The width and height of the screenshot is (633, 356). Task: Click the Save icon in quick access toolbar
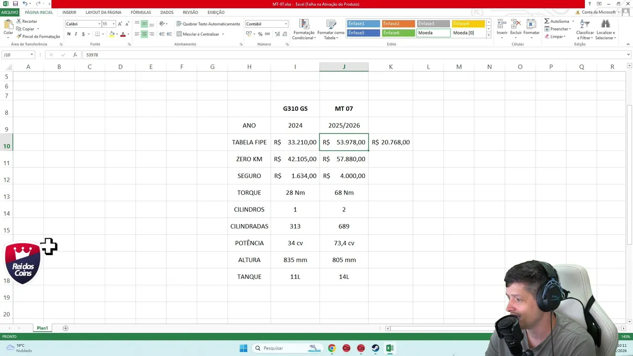(x=15, y=4)
